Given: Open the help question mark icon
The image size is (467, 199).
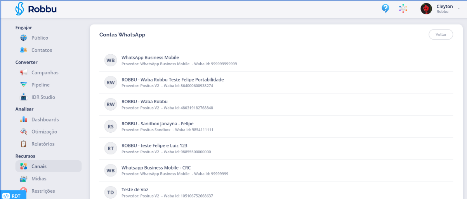Looking at the screenshot, I should click(x=385, y=9).
